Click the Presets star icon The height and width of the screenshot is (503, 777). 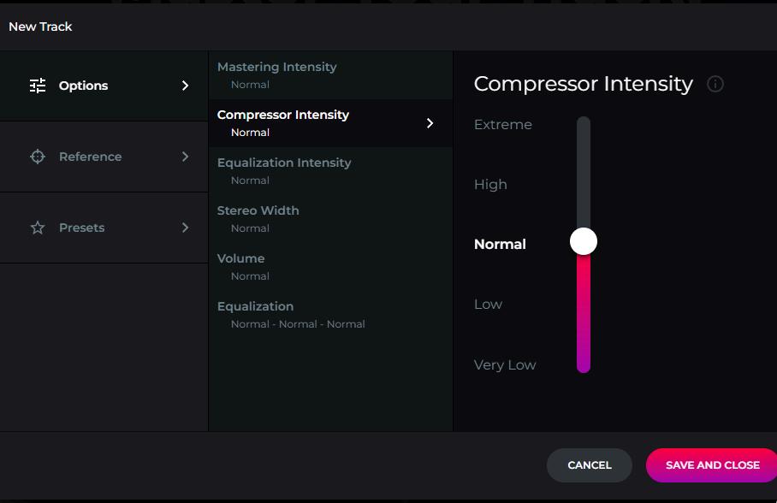[38, 228]
